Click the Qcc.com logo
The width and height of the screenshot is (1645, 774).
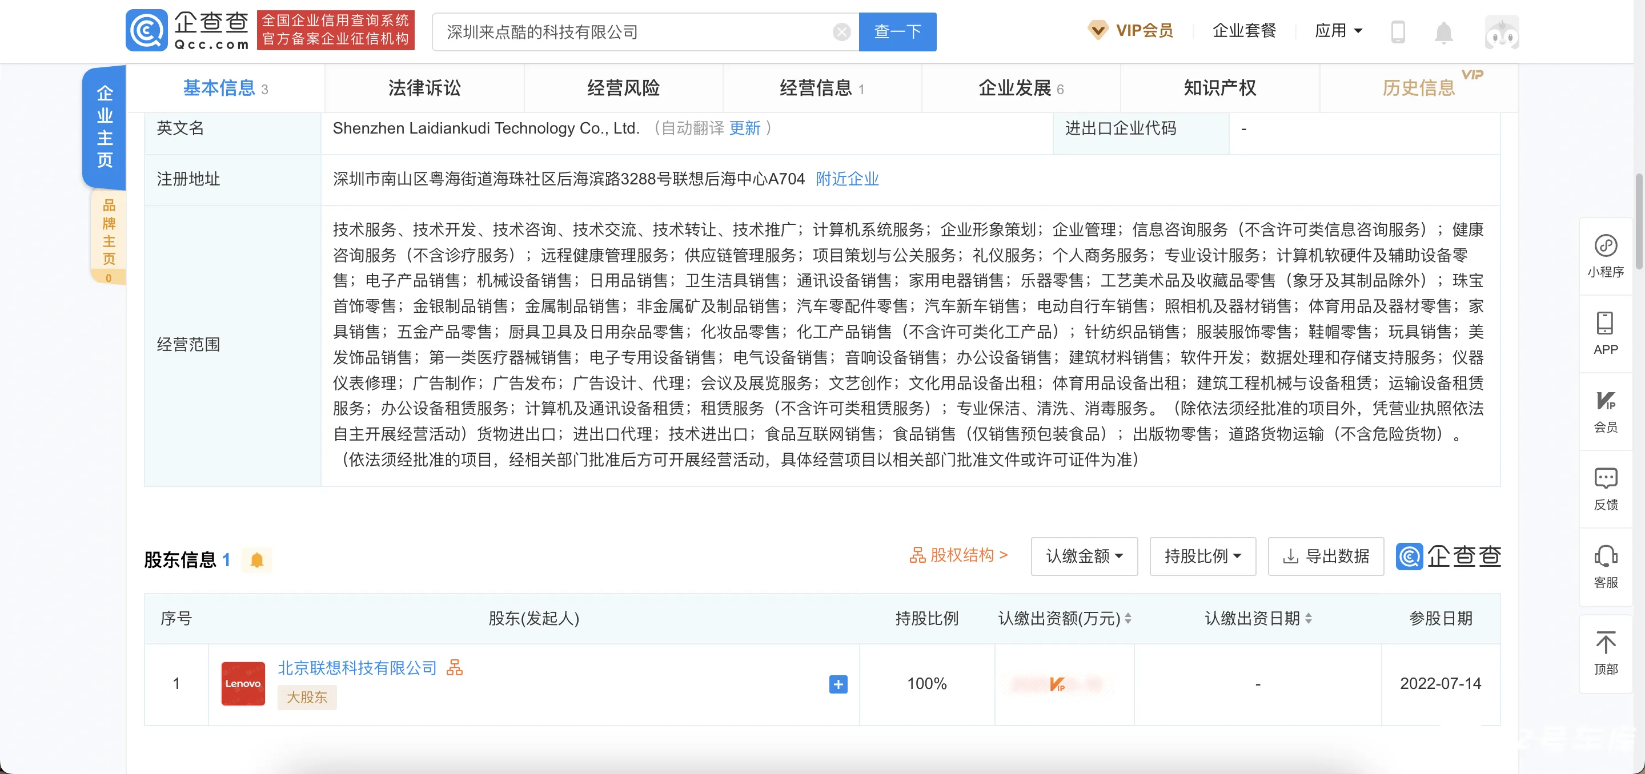187,31
